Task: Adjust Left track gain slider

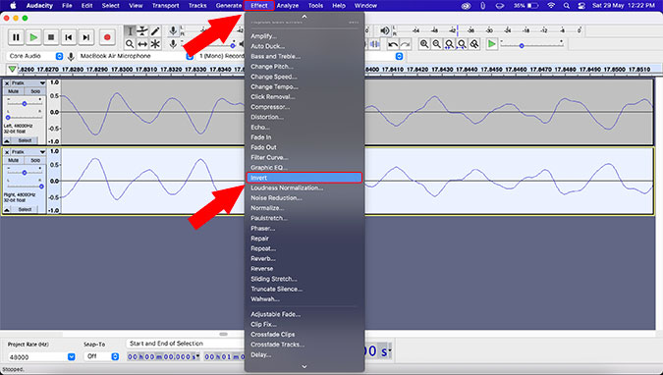Action: (25, 104)
